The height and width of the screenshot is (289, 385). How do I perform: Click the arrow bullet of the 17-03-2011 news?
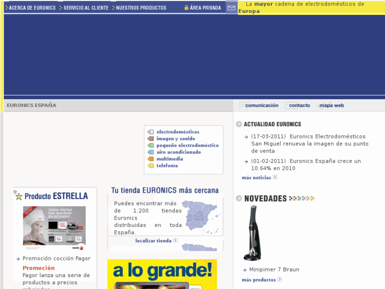point(246,137)
